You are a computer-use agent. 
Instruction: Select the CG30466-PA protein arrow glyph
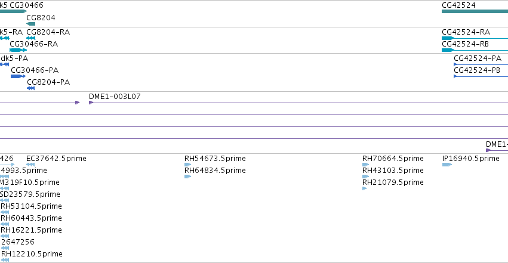[18, 76]
